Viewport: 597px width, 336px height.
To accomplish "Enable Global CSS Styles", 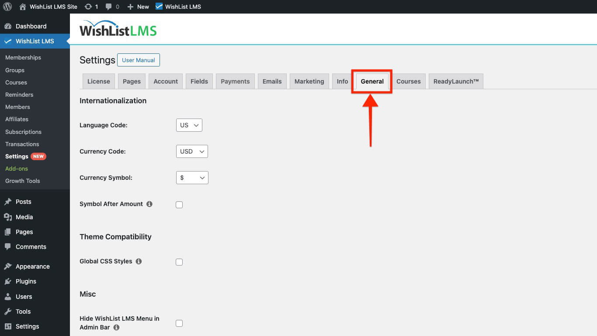I will click(x=179, y=262).
